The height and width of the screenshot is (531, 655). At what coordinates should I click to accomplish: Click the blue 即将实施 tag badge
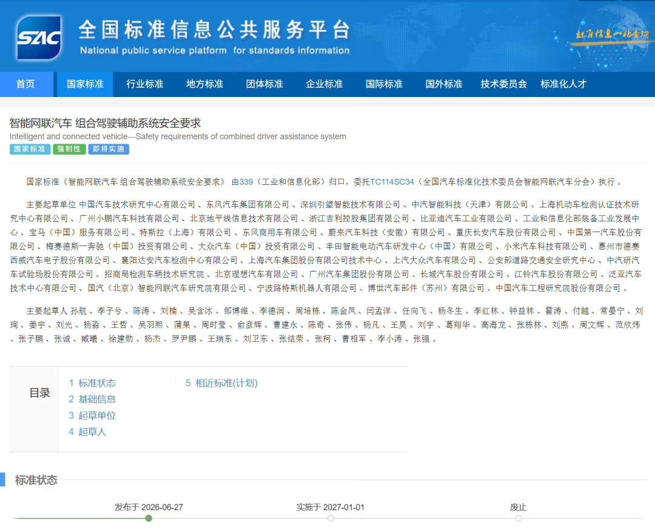(x=109, y=149)
